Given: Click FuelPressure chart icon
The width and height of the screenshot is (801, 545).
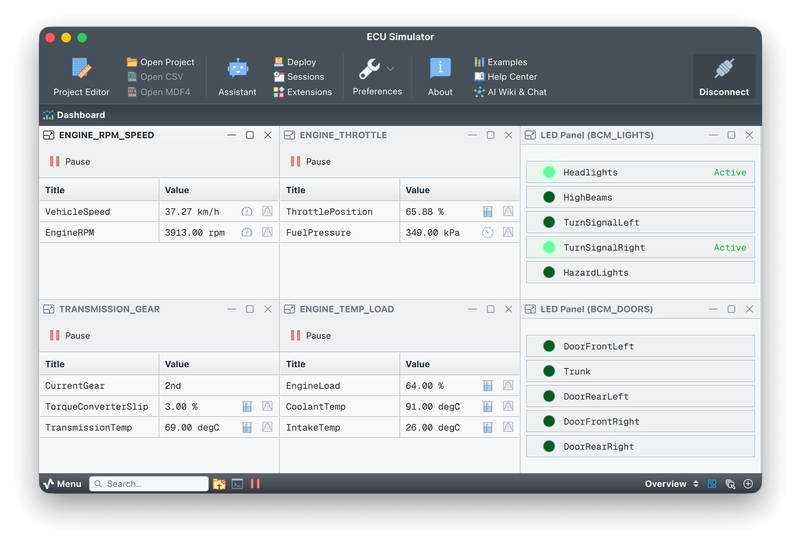Looking at the screenshot, I should pos(508,232).
